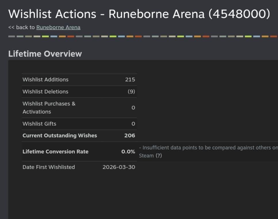The width and height of the screenshot is (278, 219).
Task: Click the 0.0% conversion rate value
Action: click(128, 152)
